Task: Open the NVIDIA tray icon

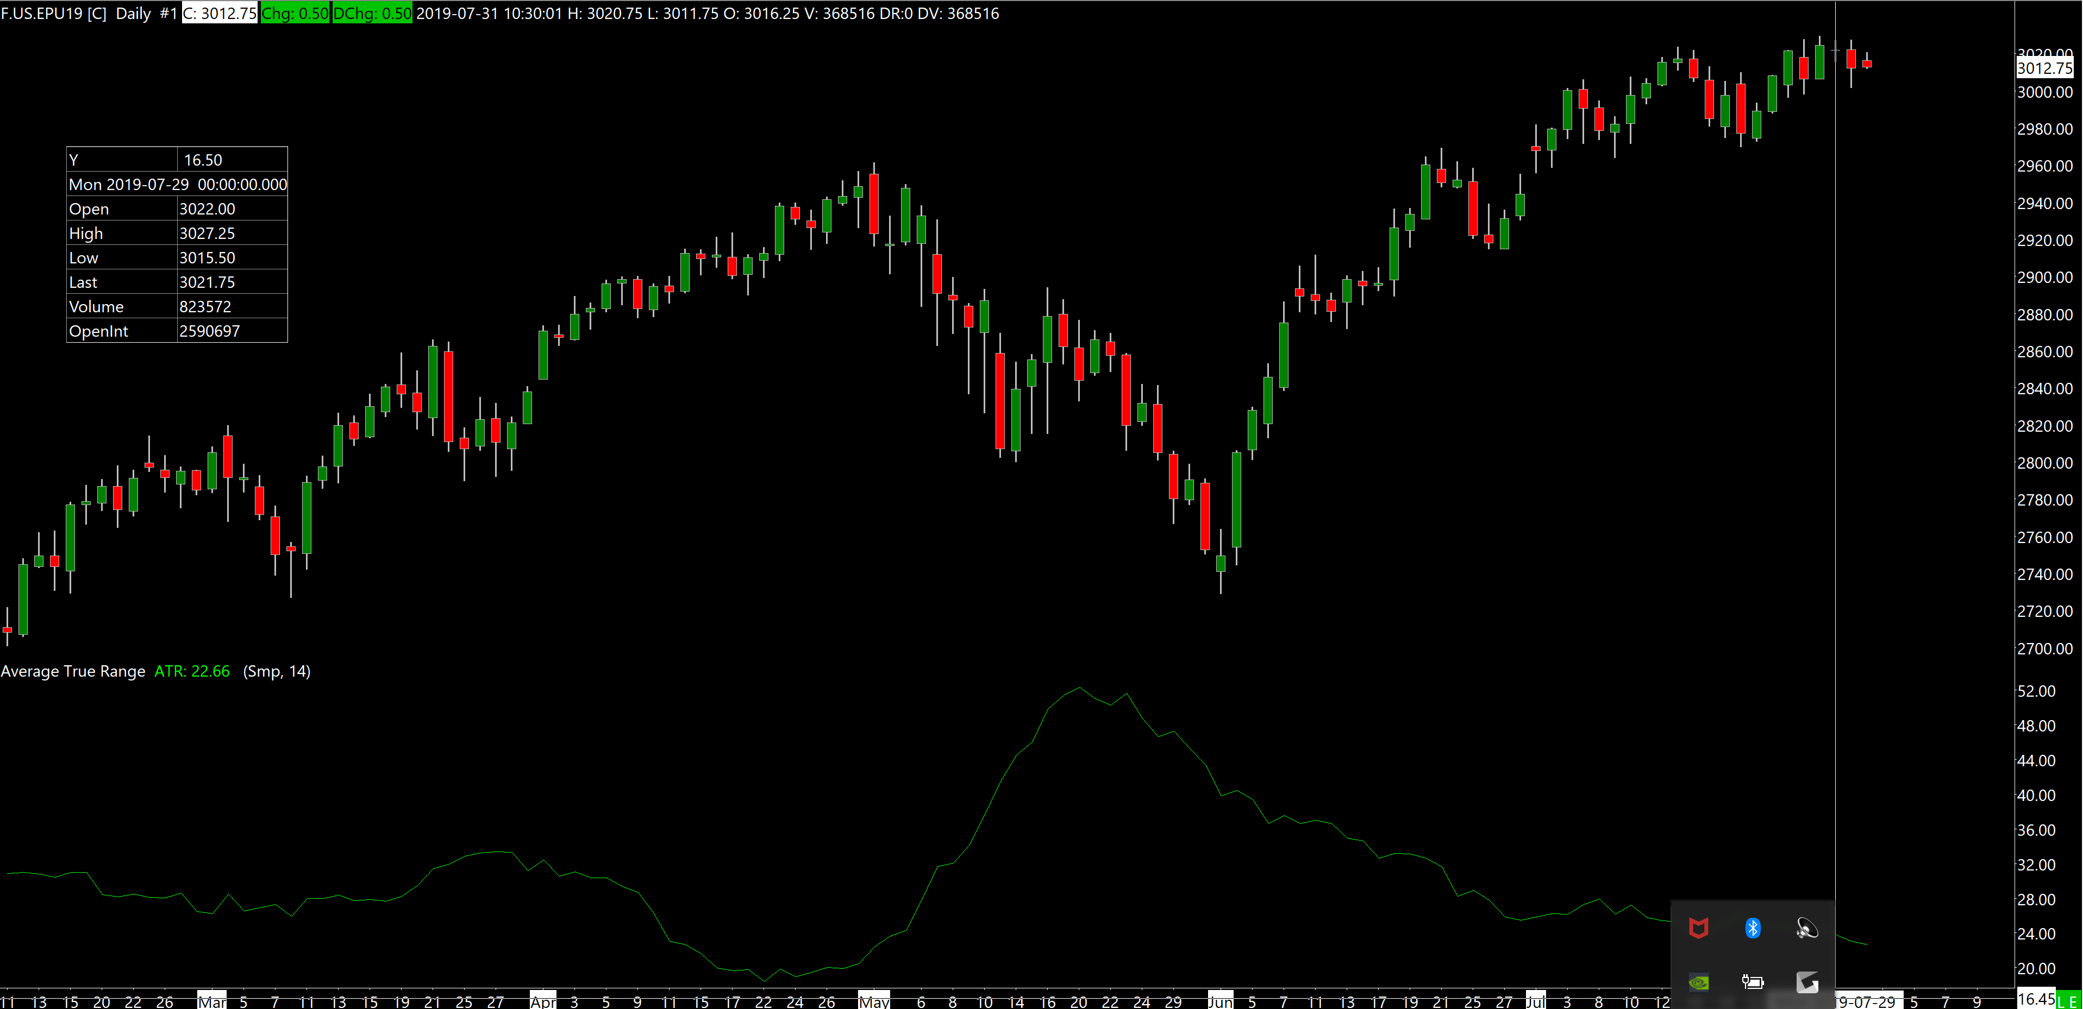Action: [1698, 982]
